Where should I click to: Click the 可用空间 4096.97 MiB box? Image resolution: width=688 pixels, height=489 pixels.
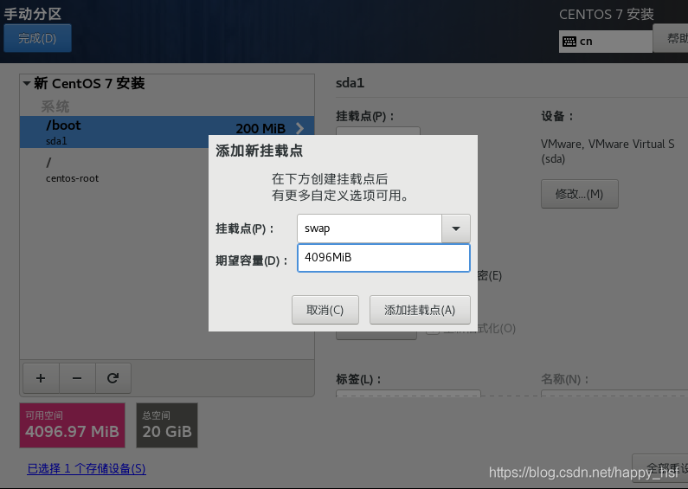click(73, 425)
